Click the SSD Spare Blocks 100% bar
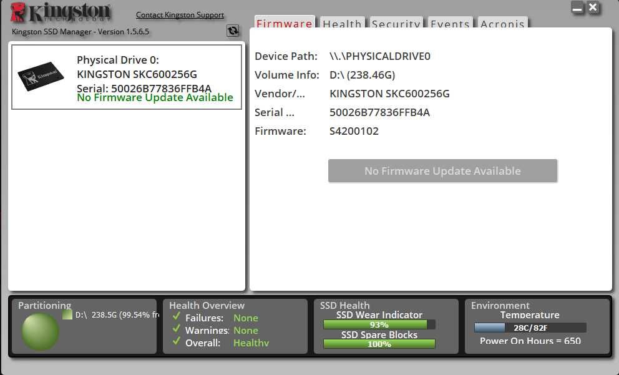 379,344
